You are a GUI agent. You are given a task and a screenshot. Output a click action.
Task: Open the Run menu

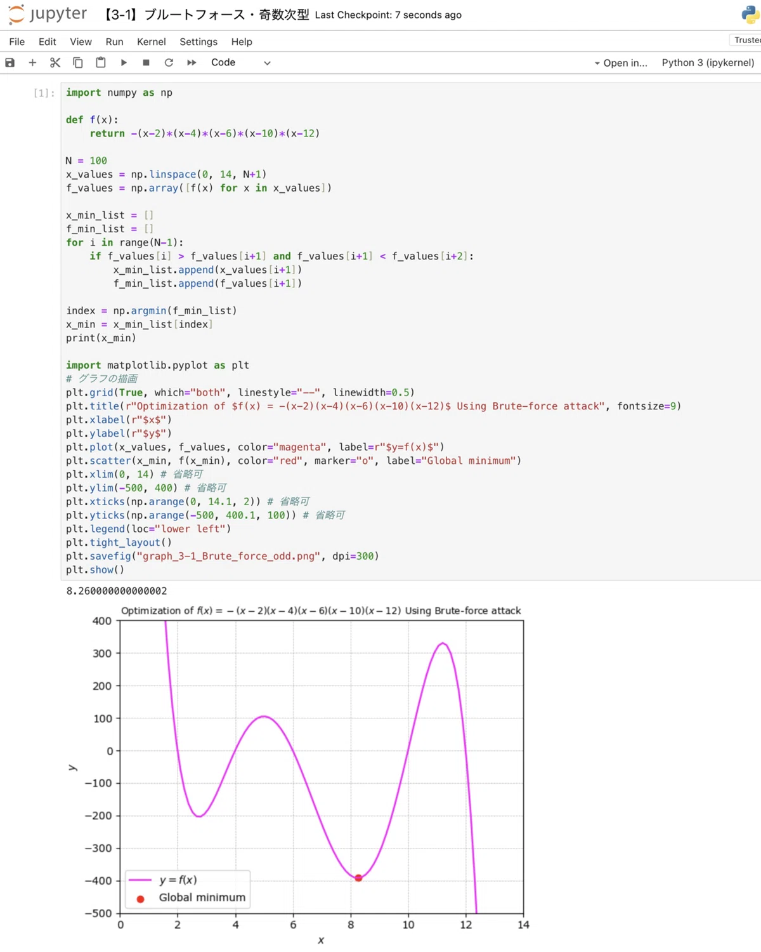pos(115,42)
